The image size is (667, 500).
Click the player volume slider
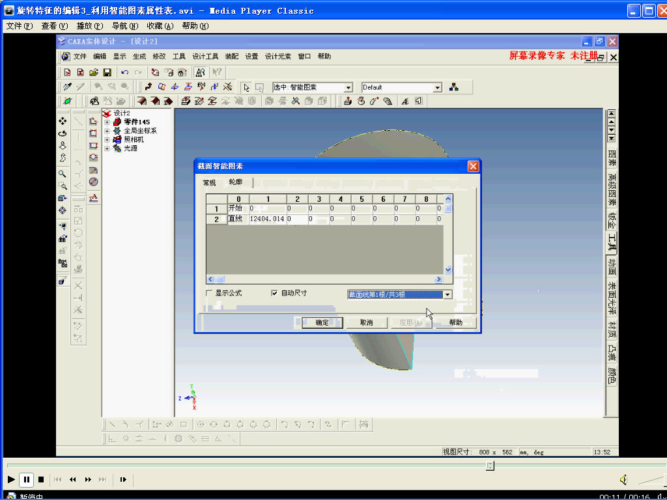651,480
